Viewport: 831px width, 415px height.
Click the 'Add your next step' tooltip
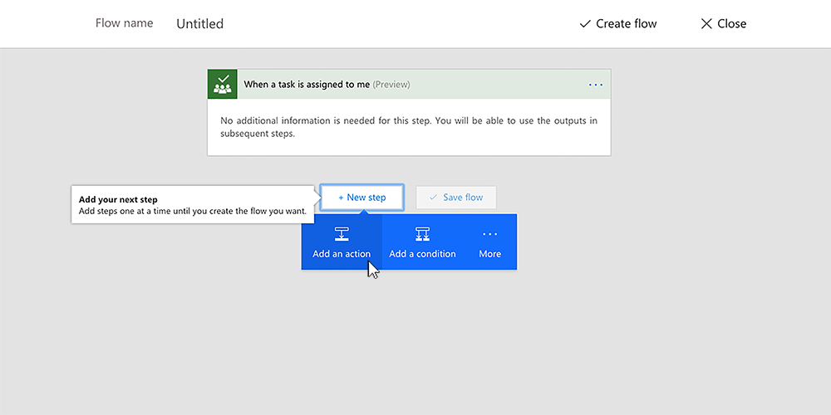click(192, 205)
